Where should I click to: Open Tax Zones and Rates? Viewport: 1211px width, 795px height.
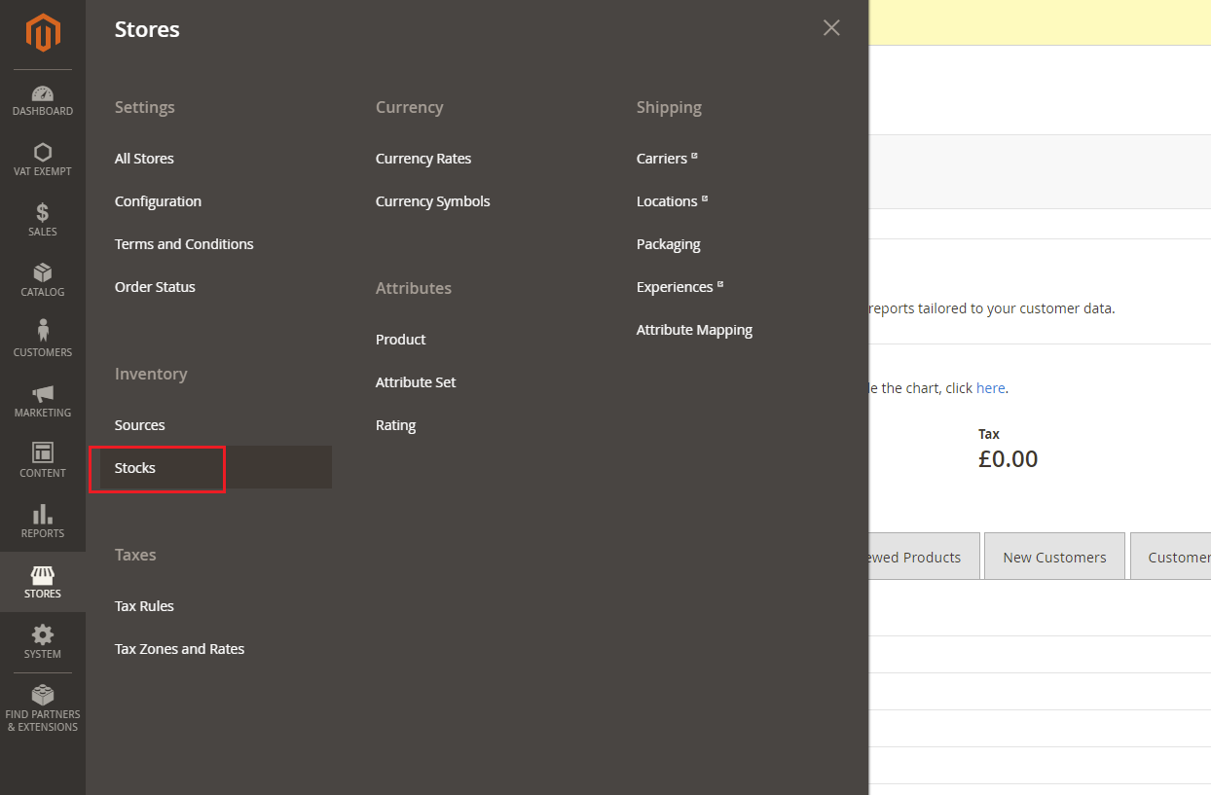click(179, 649)
